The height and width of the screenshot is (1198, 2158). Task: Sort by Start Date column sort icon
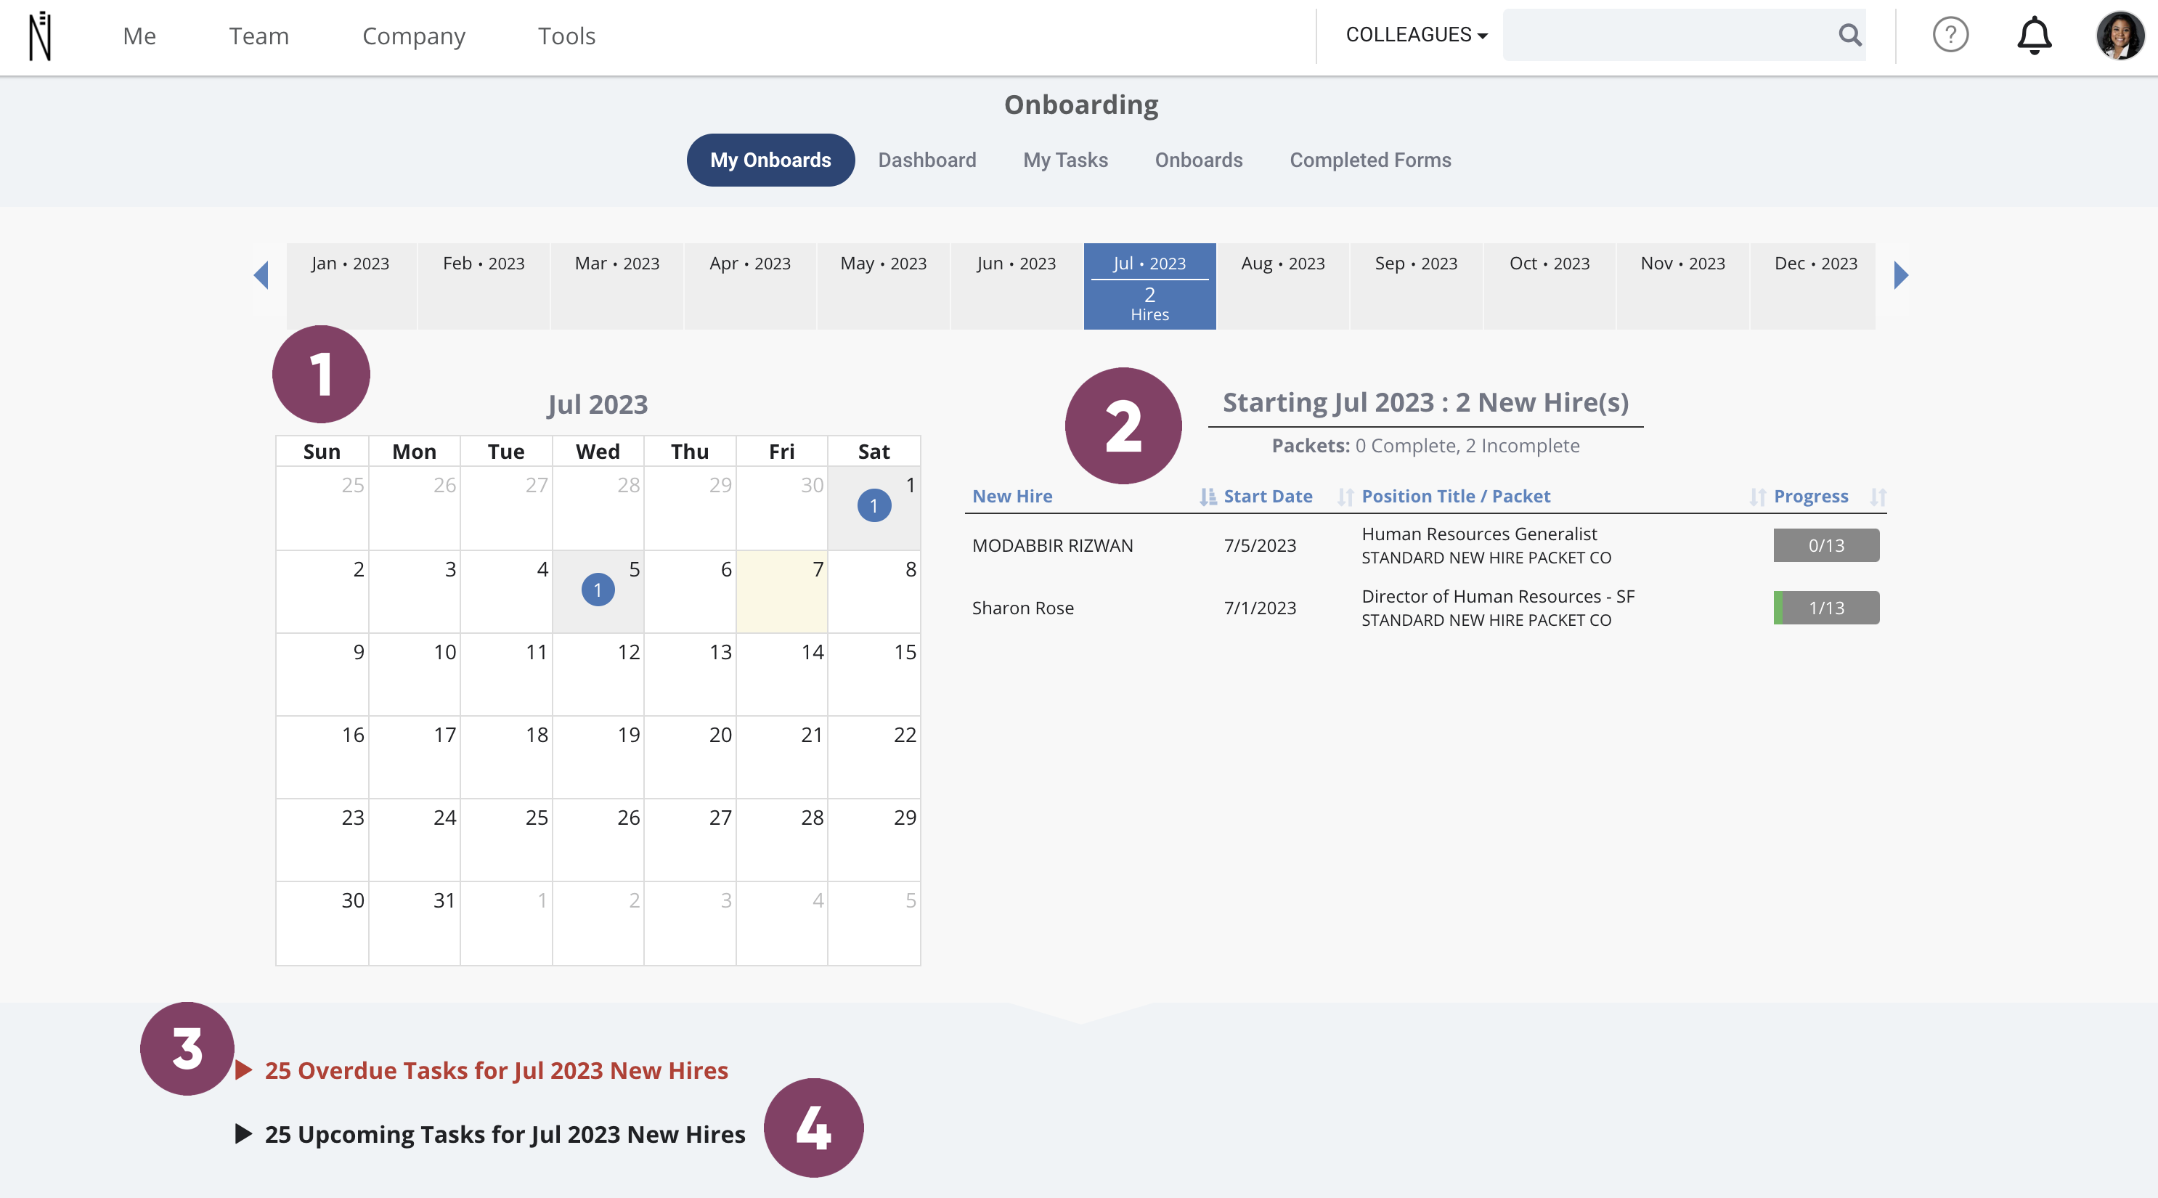(x=1345, y=497)
